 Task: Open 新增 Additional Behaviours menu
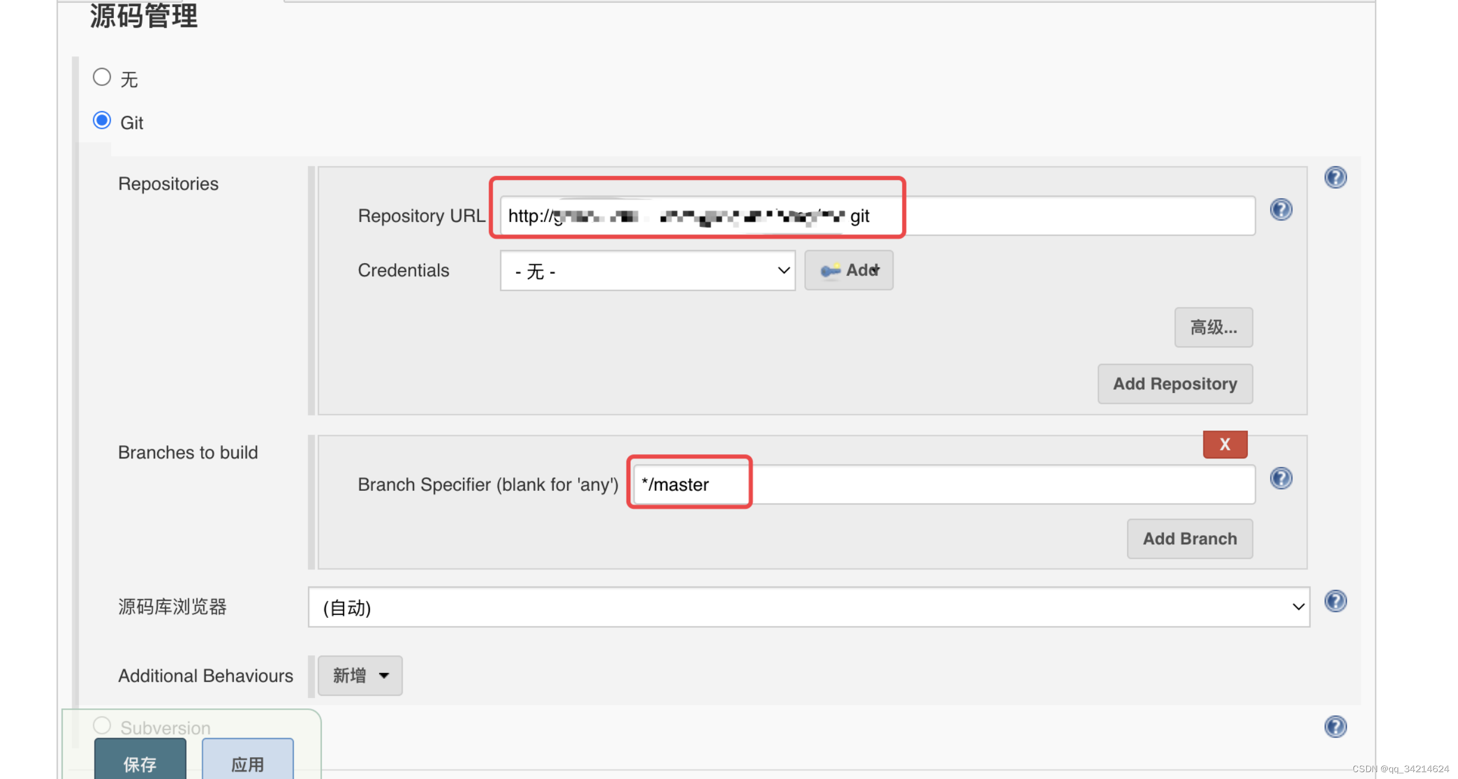point(360,675)
